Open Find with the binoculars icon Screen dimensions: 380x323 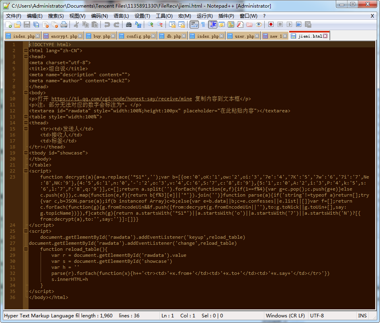(x=129, y=24)
